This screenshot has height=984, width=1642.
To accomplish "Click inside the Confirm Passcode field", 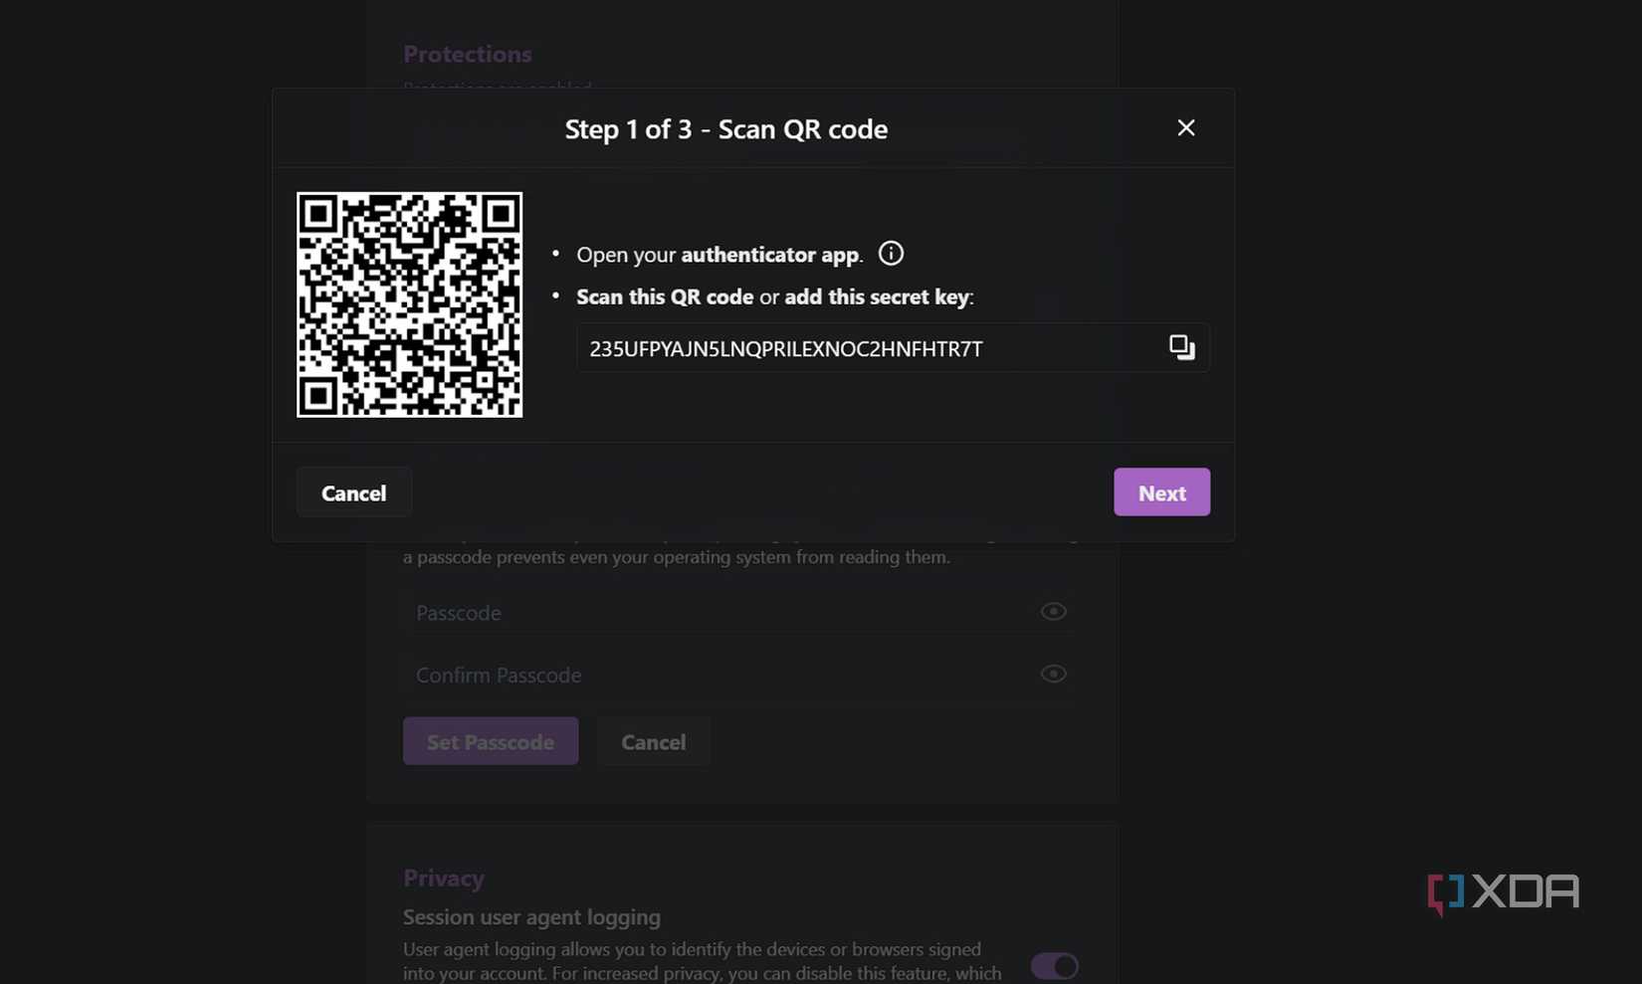I will pos(697,674).
